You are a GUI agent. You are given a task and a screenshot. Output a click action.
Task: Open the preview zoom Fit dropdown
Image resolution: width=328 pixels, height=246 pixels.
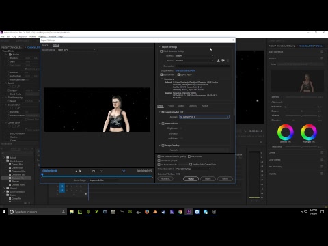click(x=97, y=171)
